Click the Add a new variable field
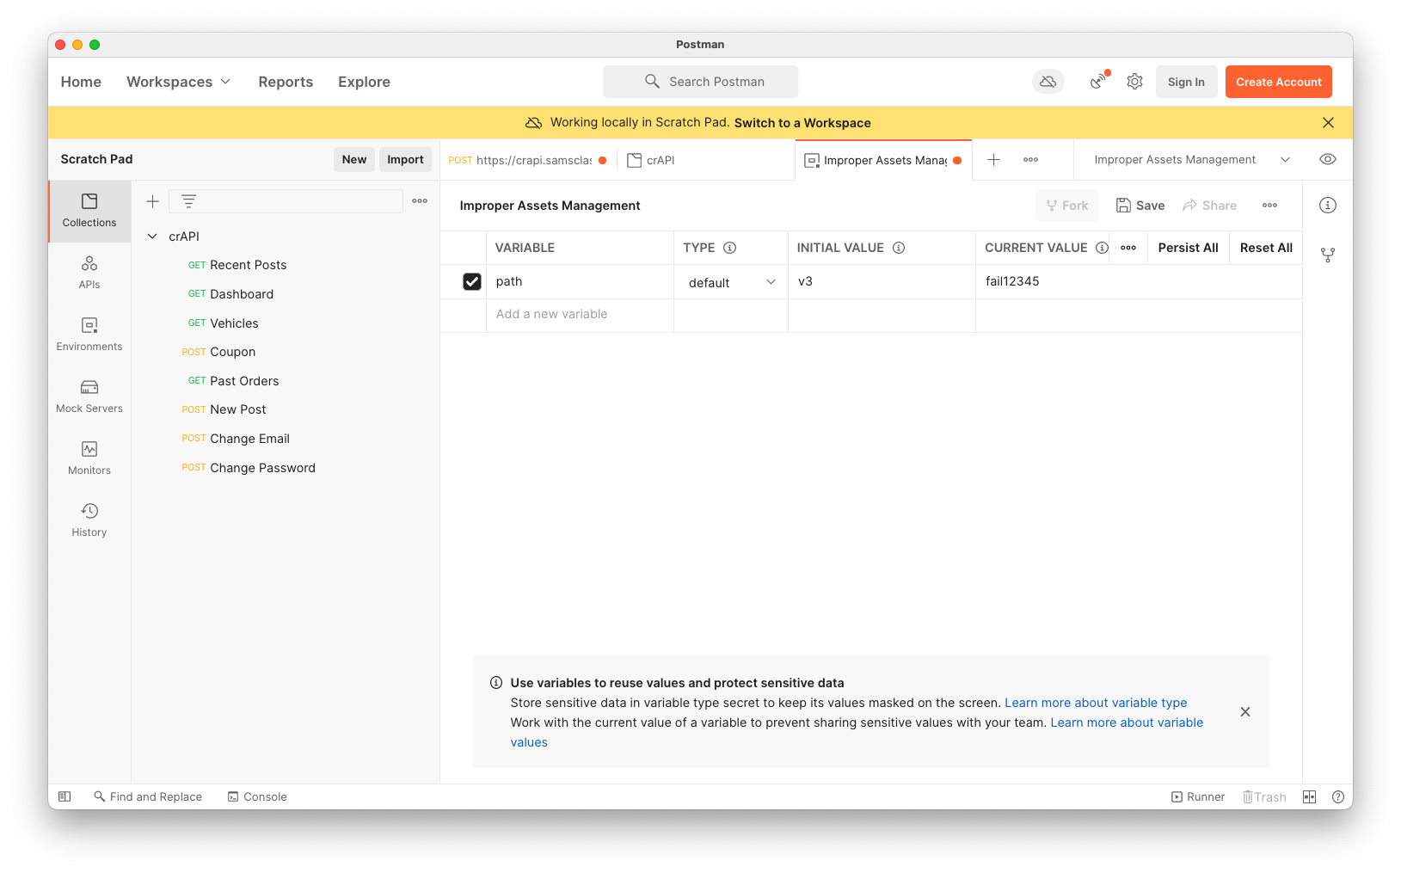 [x=580, y=315]
